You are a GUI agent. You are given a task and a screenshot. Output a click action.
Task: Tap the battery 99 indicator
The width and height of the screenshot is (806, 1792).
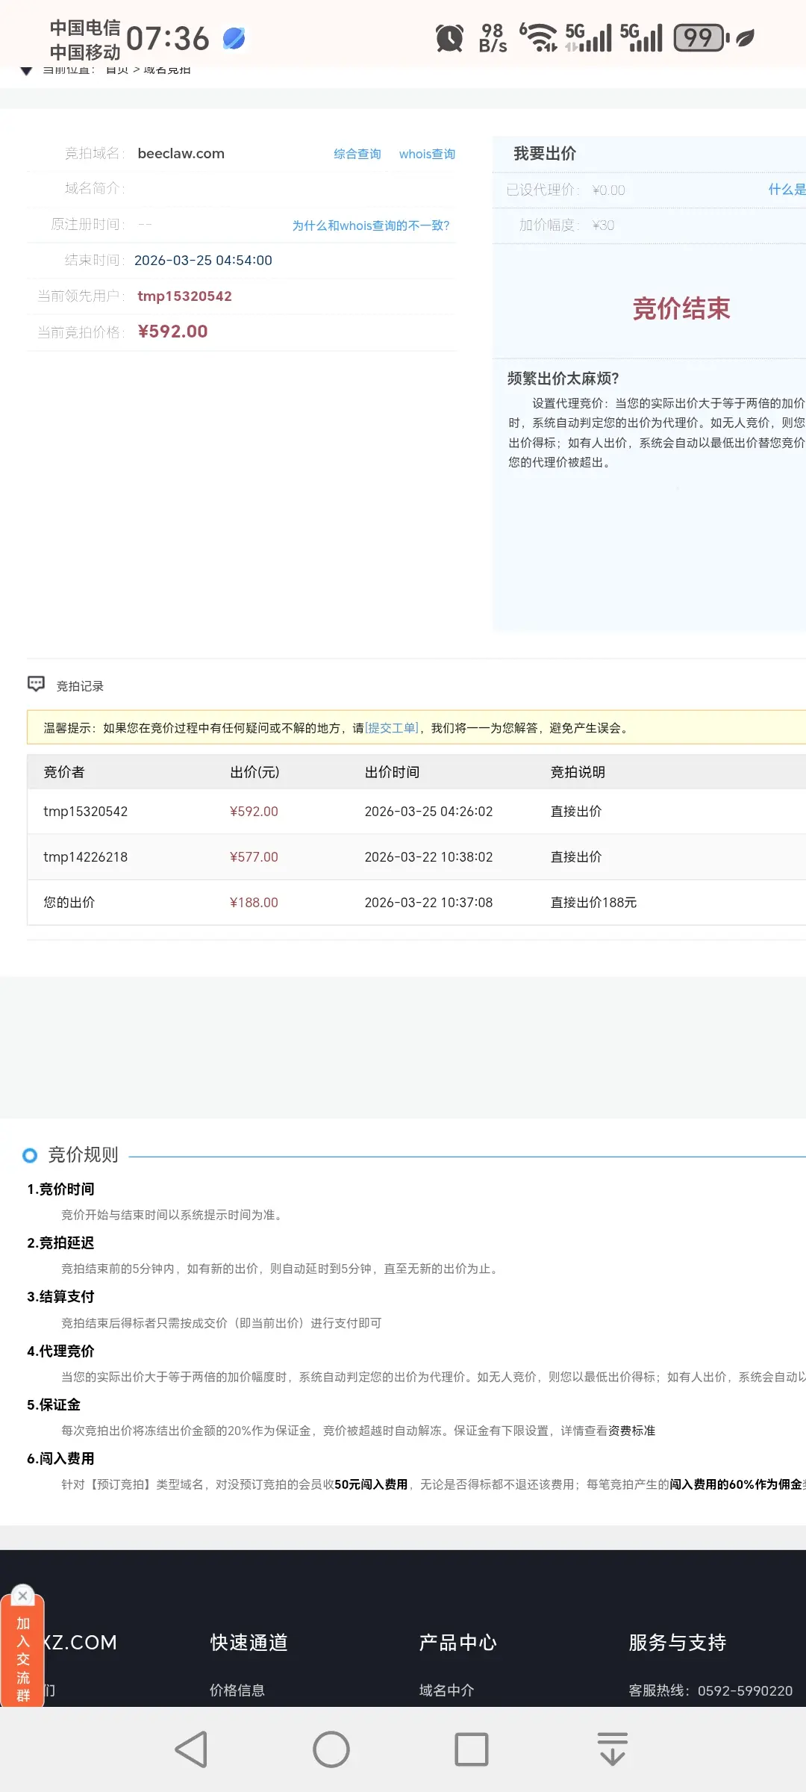coord(702,37)
